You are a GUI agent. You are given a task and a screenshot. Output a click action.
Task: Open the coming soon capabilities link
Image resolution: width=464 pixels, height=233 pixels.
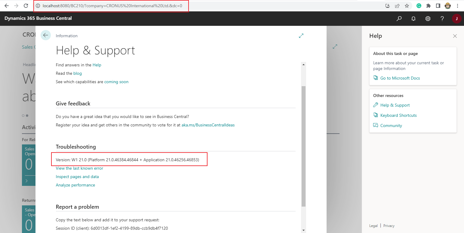(x=116, y=81)
